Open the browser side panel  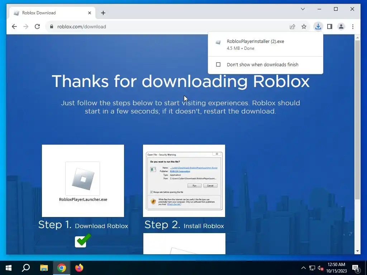coord(330,26)
